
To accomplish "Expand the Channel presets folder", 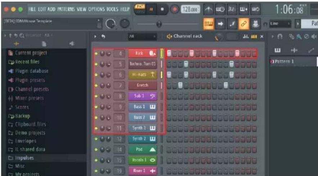I will [x=28, y=89].
